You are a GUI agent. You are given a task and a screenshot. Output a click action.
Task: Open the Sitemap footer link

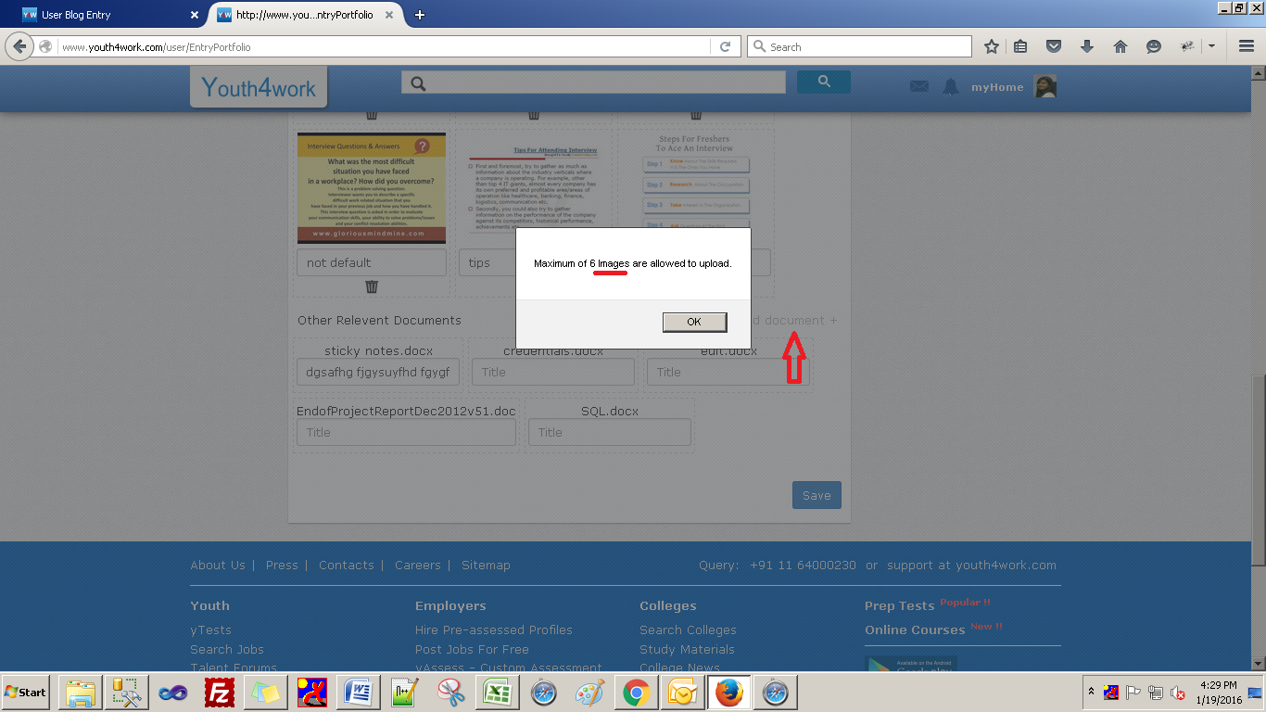(x=486, y=565)
